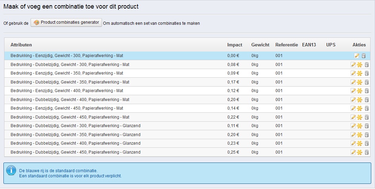
Task: Make Dubbelzijdig 400 Glanzend the default combination
Action: [x=360, y=143]
